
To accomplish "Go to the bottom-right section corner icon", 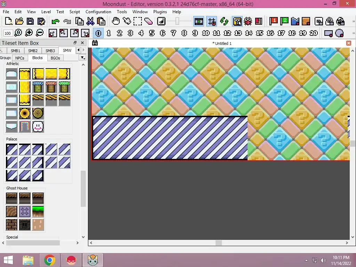I will click(86, 33).
